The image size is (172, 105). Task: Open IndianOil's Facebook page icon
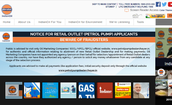click(x=158, y=4)
